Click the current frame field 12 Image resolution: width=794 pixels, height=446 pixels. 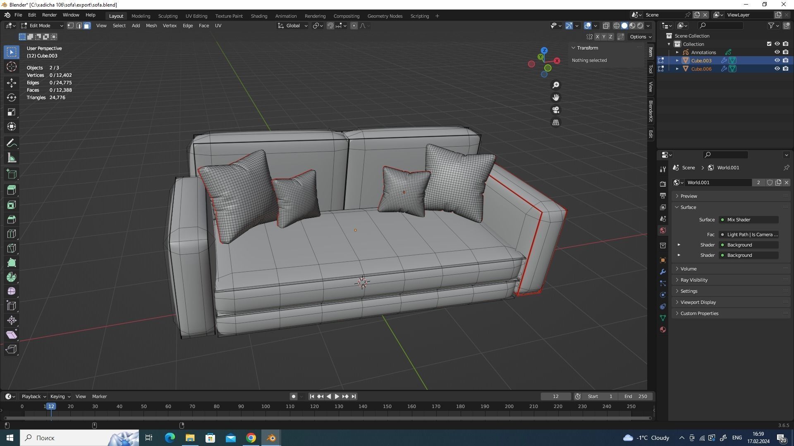coord(556,396)
